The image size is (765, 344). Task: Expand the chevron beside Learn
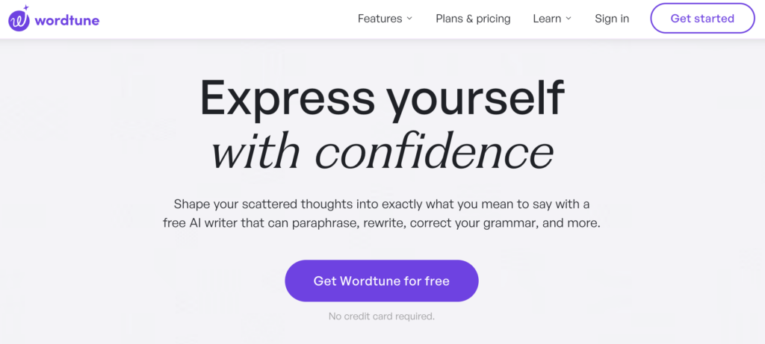point(569,19)
